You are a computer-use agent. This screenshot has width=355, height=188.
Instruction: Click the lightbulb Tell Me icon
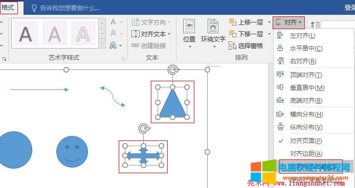tap(34, 8)
